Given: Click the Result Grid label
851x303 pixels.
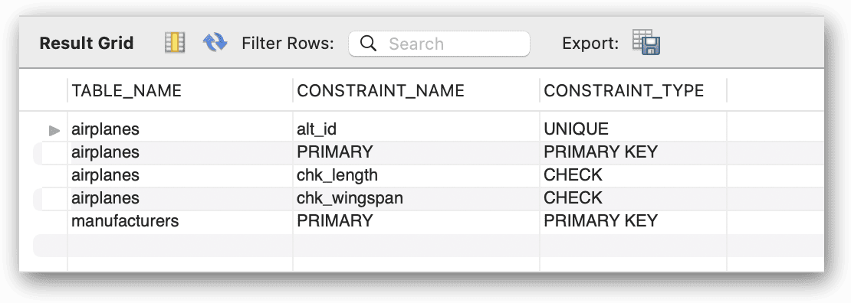Looking at the screenshot, I should (87, 44).
